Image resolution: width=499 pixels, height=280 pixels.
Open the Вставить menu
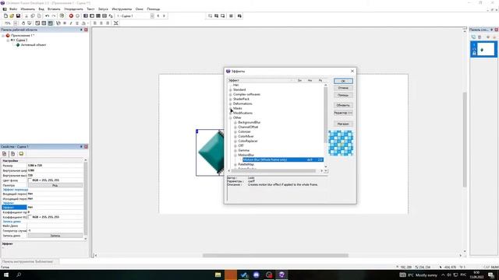click(54, 9)
